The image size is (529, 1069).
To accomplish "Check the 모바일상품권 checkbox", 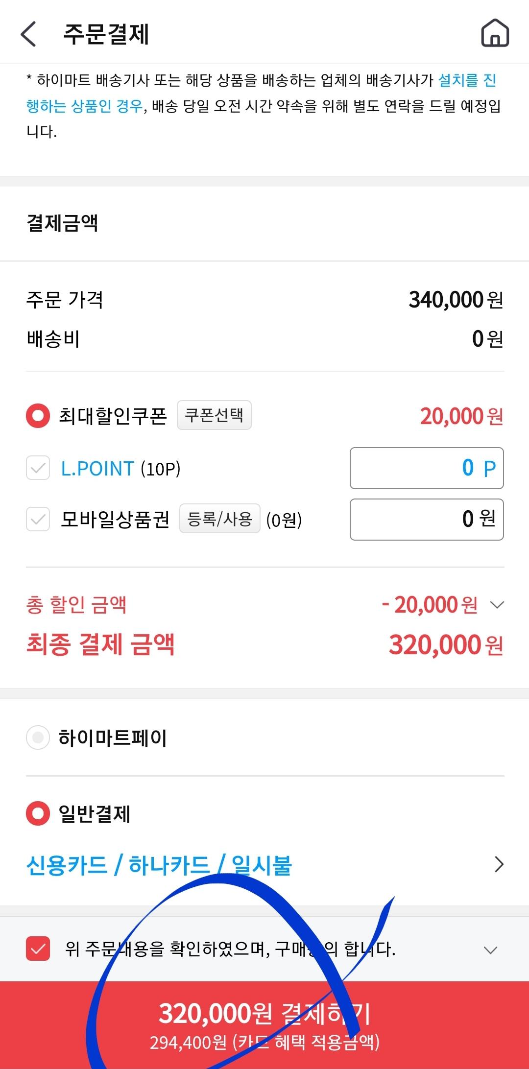I will 38,519.
